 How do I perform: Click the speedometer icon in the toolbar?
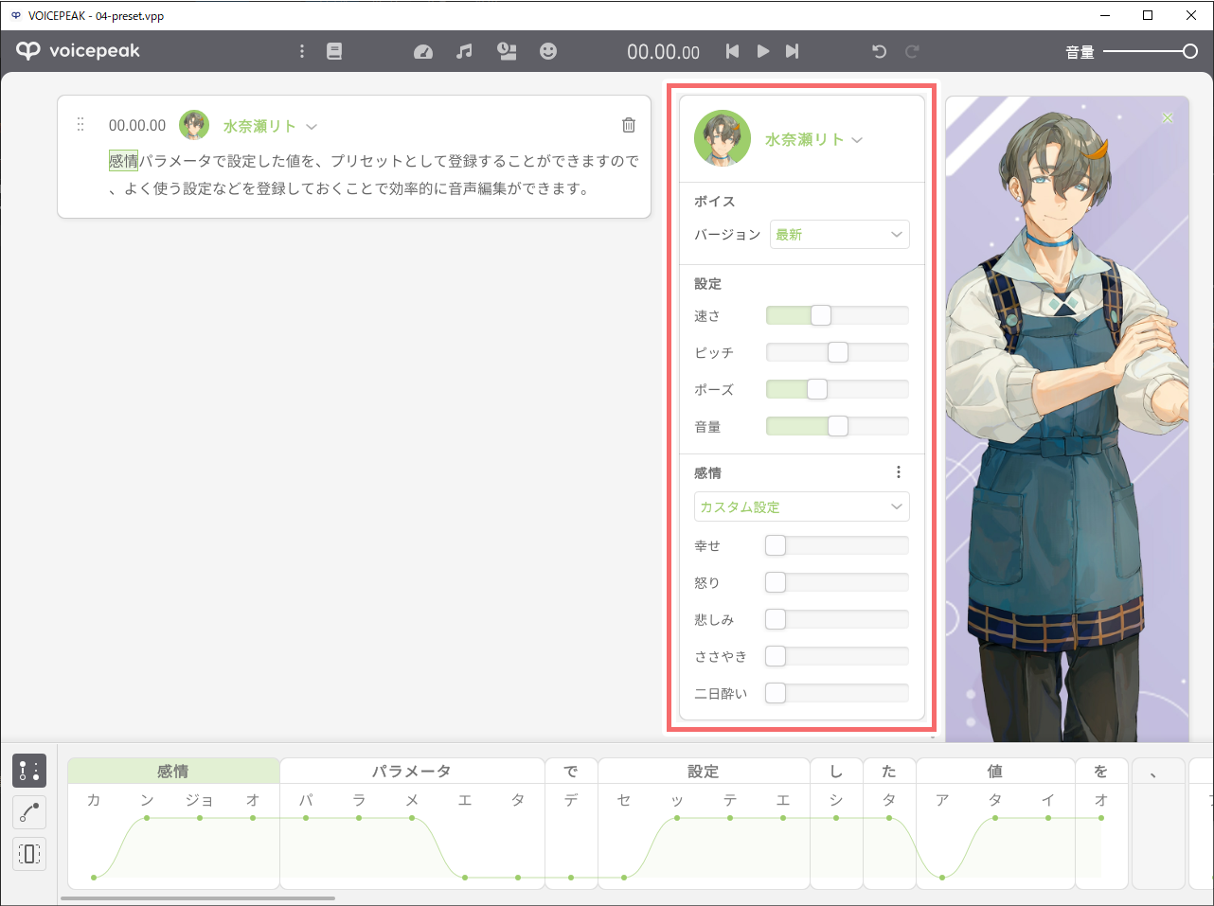(423, 51)
